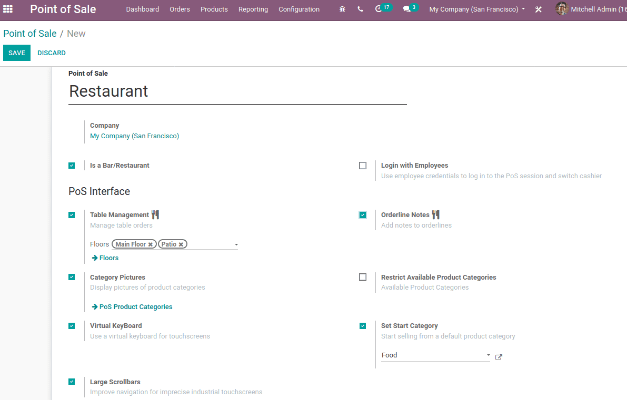Click the Point of Sale app title
Image resolution: width=627 pixels, height=400 pixels.
pos(63,9)
